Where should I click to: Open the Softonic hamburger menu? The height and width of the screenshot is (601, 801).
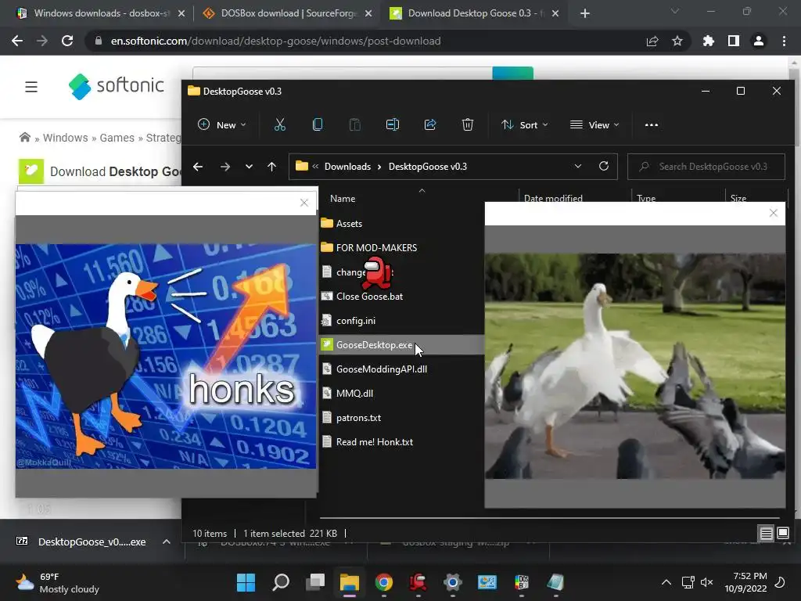31,87
